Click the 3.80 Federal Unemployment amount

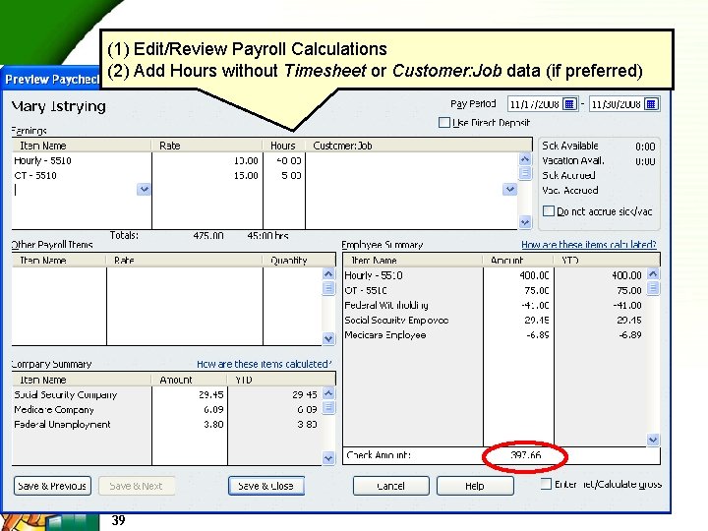point(213,425)
